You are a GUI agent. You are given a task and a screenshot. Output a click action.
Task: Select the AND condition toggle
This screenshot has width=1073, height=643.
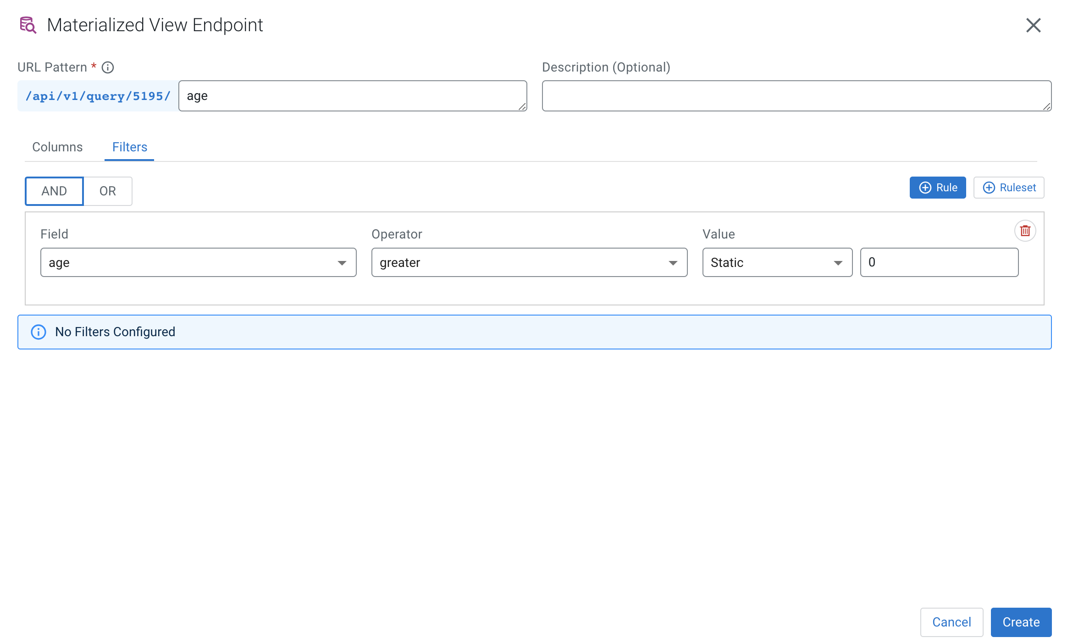[54, 191]
